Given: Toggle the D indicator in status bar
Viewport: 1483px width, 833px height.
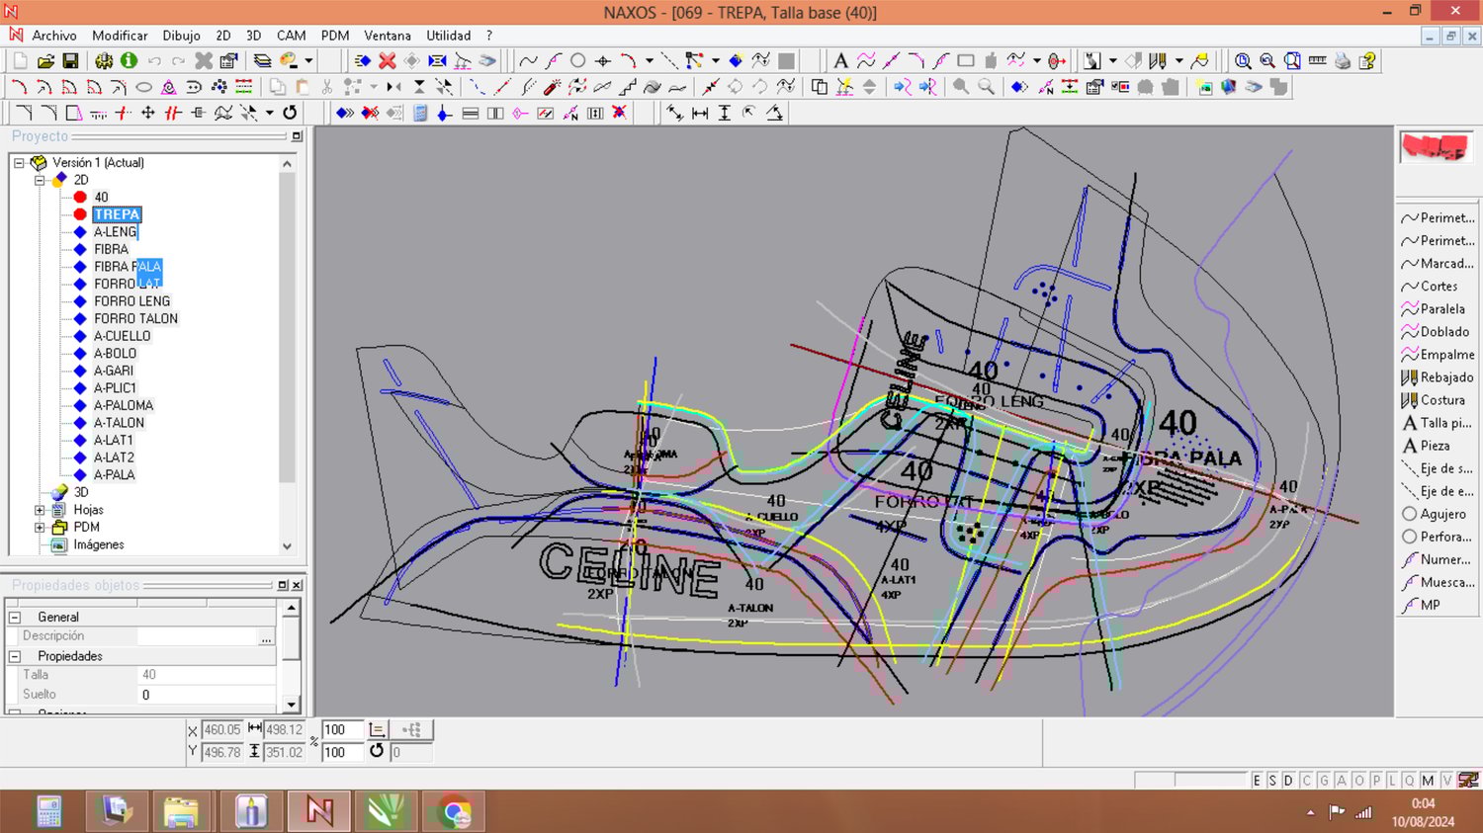Looking at the screenshot, I should tap(1288, 781).
